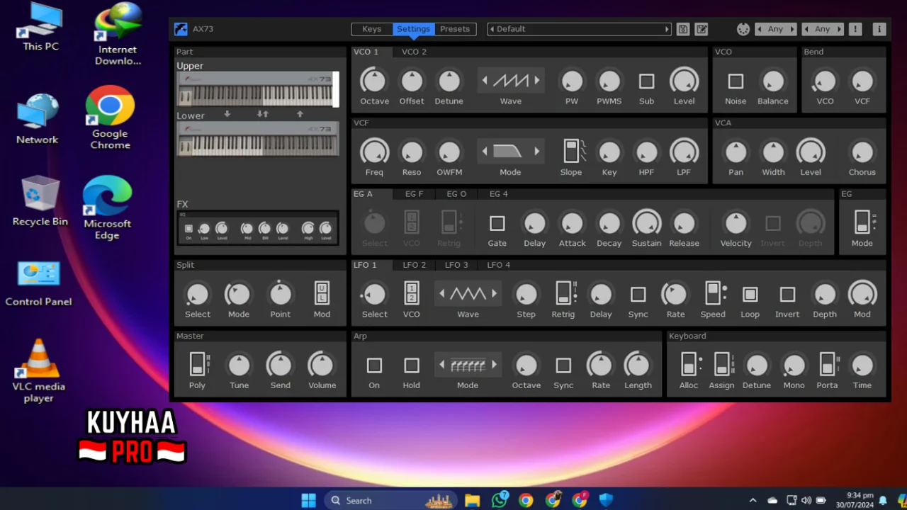
Task: Click the LFO 1 Retrig switch
Action: click(565, 293)
